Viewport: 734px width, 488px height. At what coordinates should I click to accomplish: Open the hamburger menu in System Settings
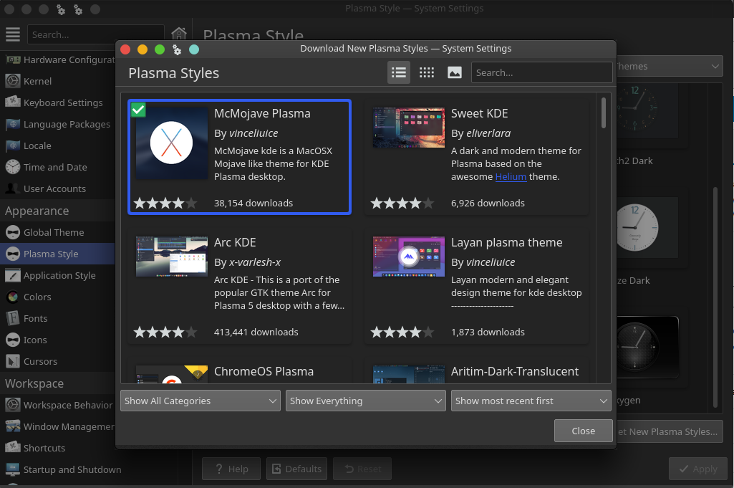click(13, 34)
